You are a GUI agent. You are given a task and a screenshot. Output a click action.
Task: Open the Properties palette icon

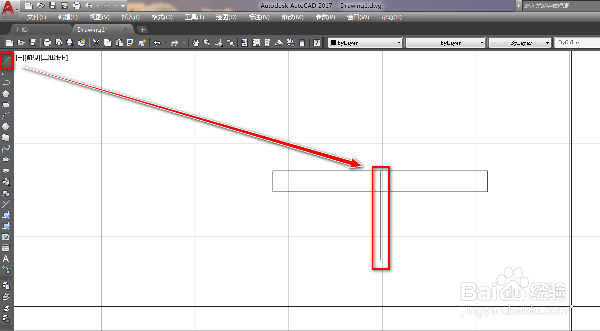click(245, 43)
